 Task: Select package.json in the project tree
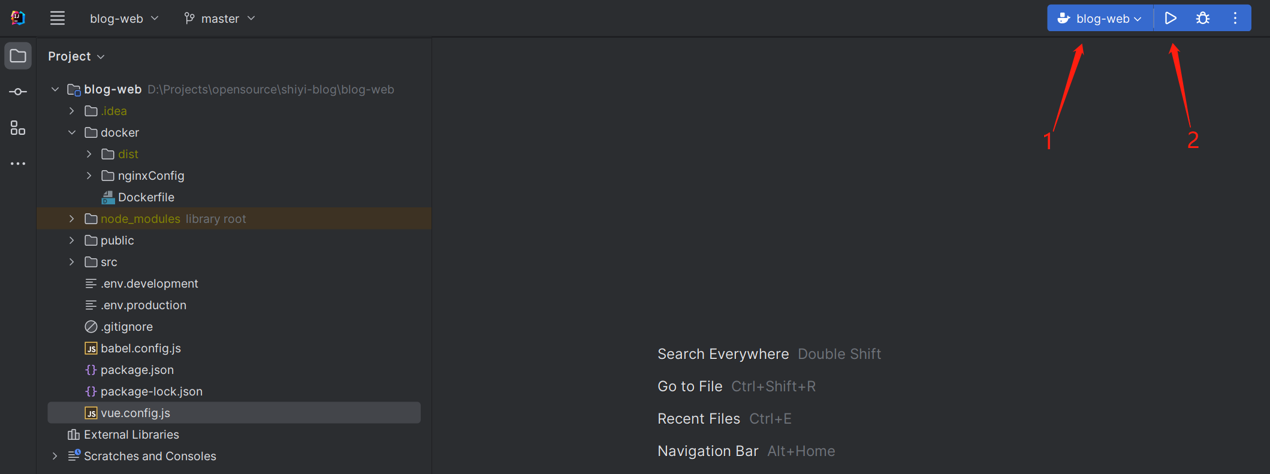[x=137, y=370]
